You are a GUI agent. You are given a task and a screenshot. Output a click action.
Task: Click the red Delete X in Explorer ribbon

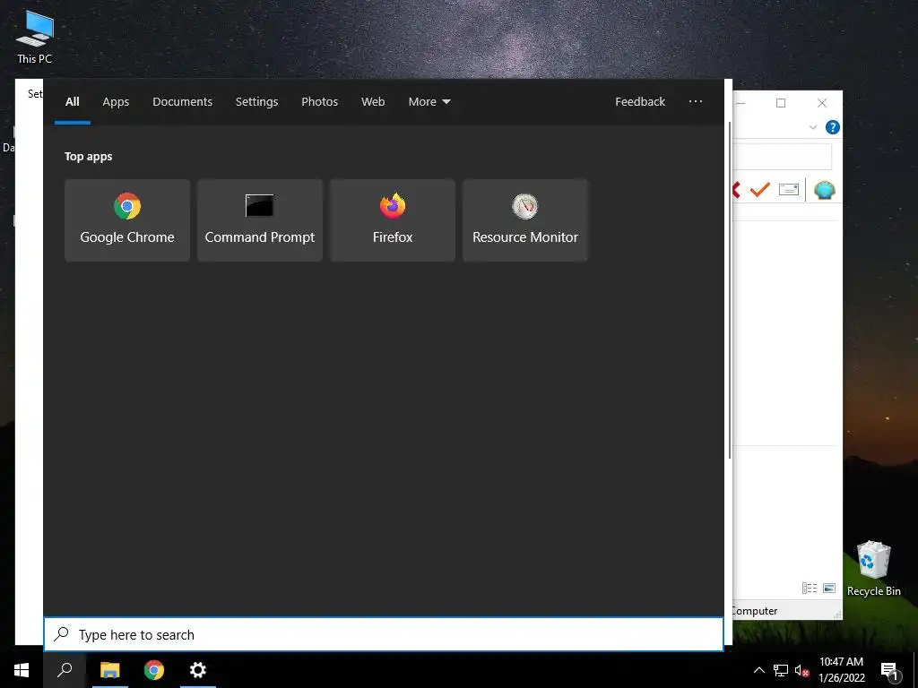tap(737, 190)
